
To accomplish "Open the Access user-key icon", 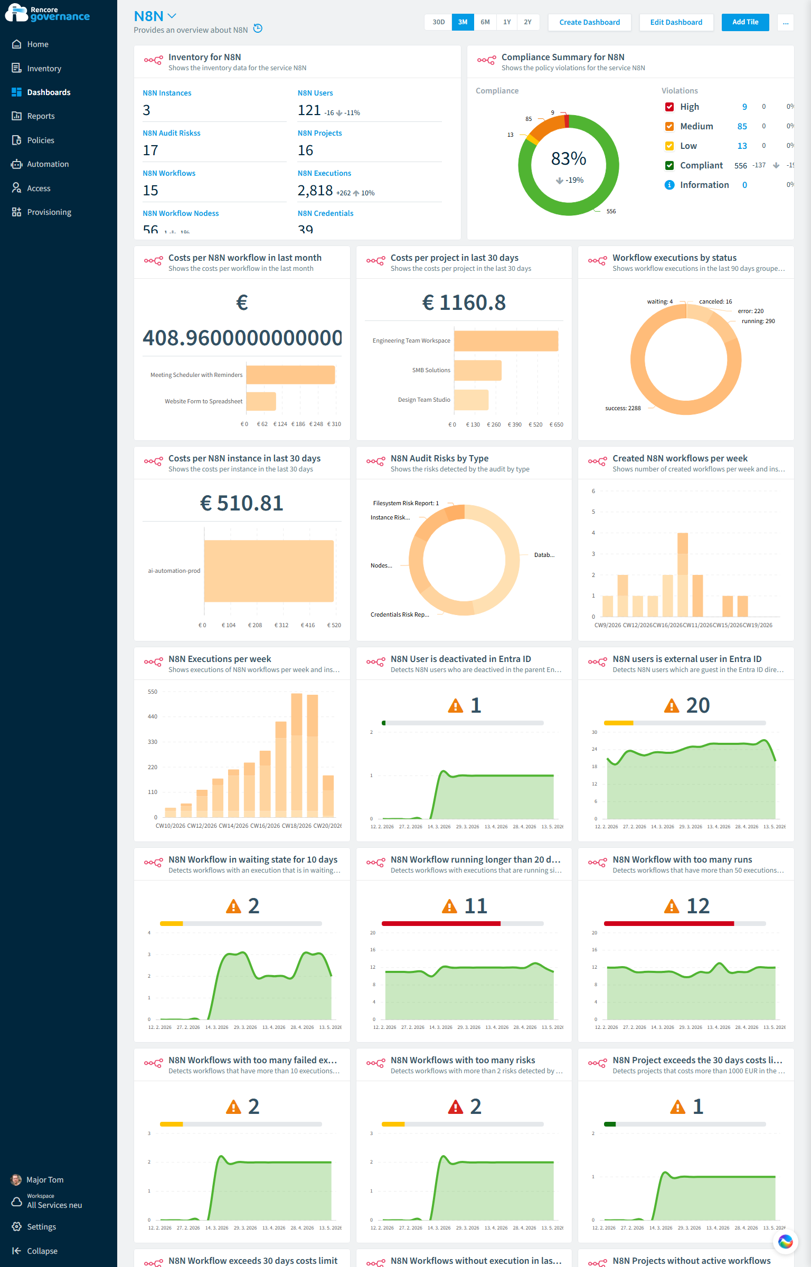I will pyautogui.click(x=16, y=188).
